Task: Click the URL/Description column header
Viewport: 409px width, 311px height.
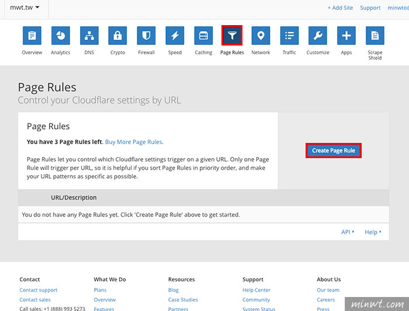Action: coord(74,198)
